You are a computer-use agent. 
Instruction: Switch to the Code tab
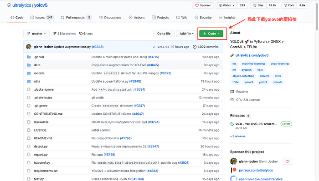[17, 18]
